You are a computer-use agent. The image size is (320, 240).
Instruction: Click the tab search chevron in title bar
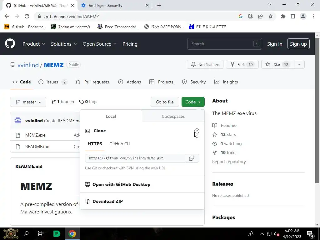[270, 4]
